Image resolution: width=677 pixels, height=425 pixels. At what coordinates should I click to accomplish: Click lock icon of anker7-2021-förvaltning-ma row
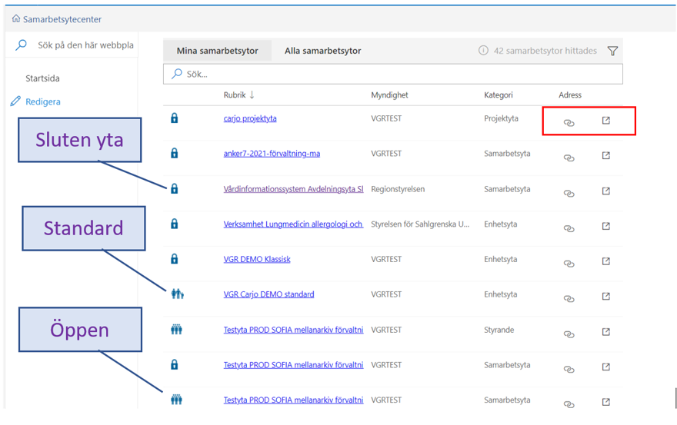coord(174,154)
